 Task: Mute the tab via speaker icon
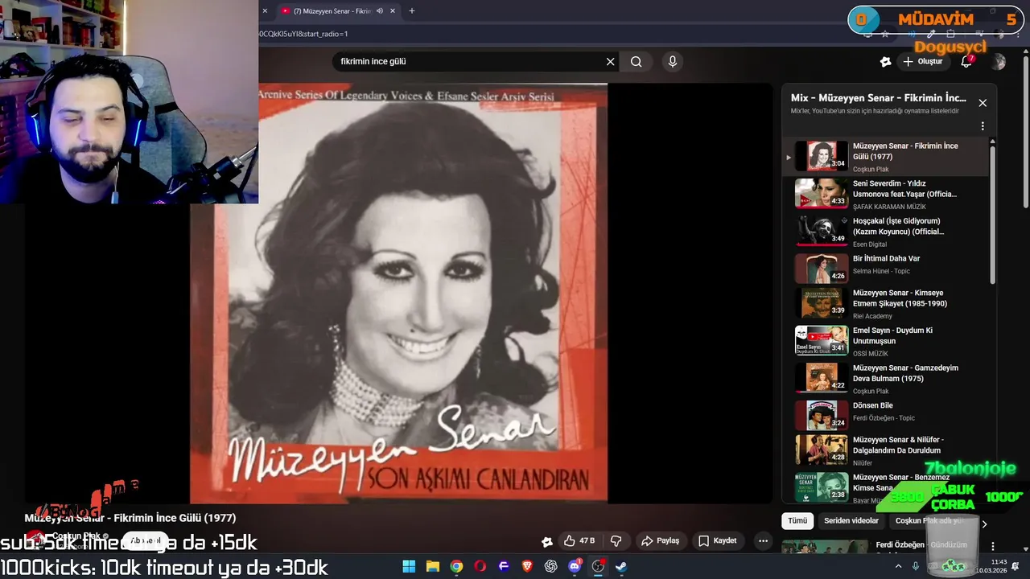point(380,11)
